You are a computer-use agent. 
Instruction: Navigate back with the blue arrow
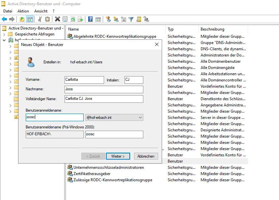pos(4,19)
